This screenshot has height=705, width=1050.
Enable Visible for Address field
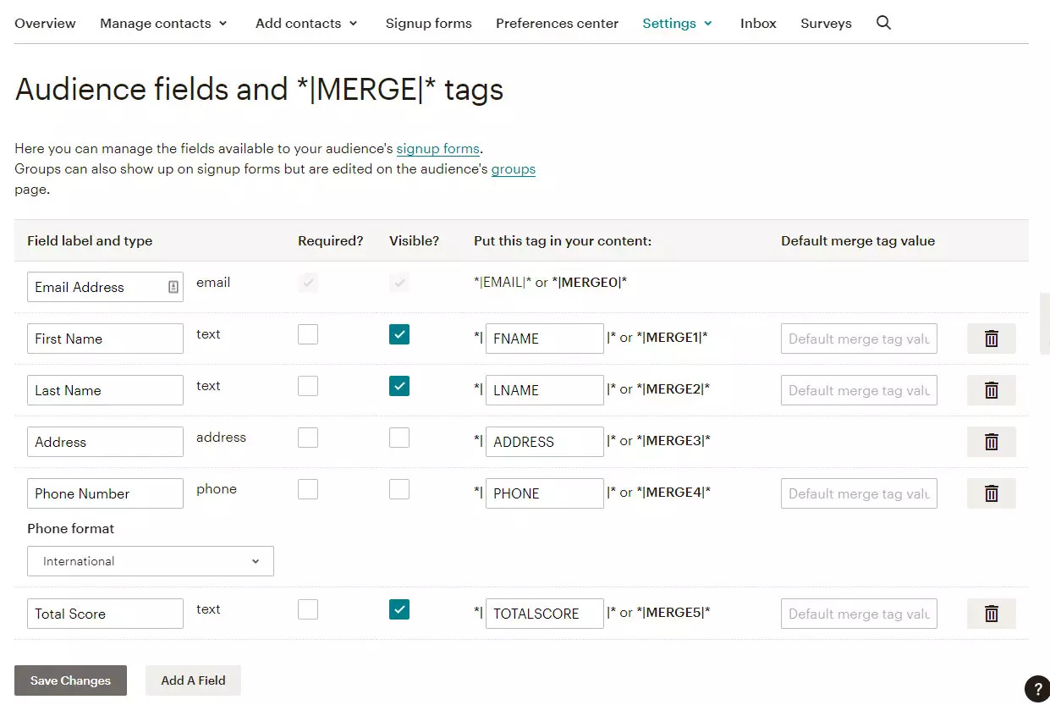pyautogui.click(x=399, y=438)
